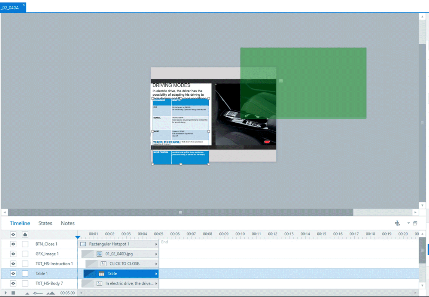Image resolution: width=429 pixels, height=297 pixels.
Task: Select the GFX_Image 1 layer name
Action: point(47,254)
